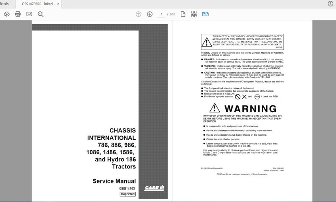336x202 pixels.
Task: Switch to single page view icon
Action: pos(183,14)
